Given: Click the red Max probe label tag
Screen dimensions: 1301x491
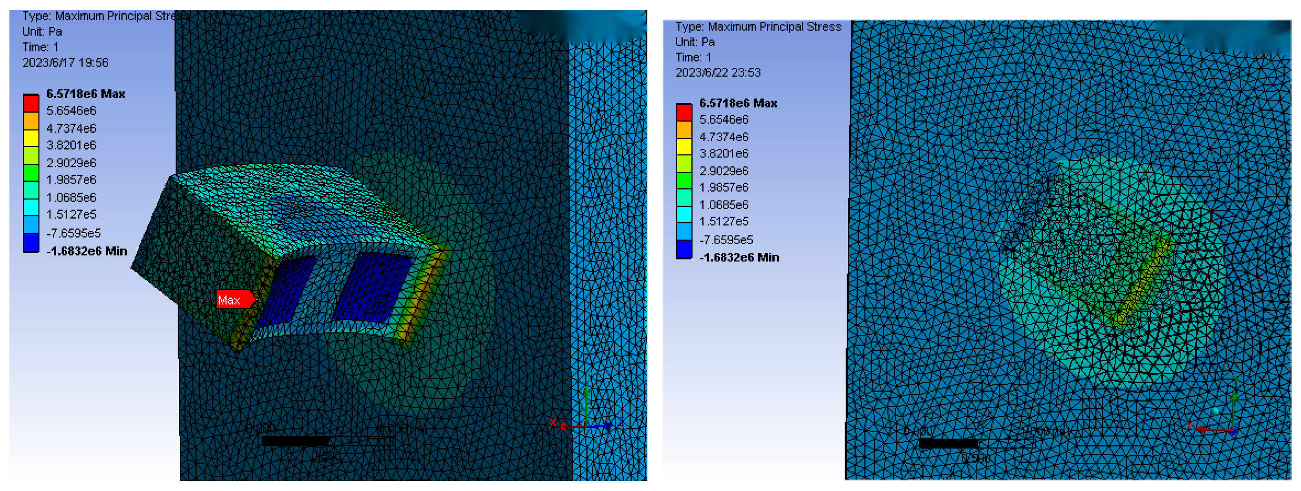Looking at the screenshot, I should coord(234,300).
